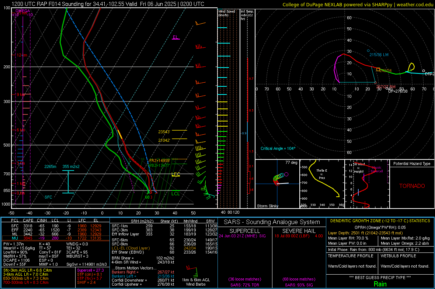Image resolution: width=435 pixels, height=289 pixels.
Task: Click the "WETBULB PROFILE" header
Action: click(399, 256)
